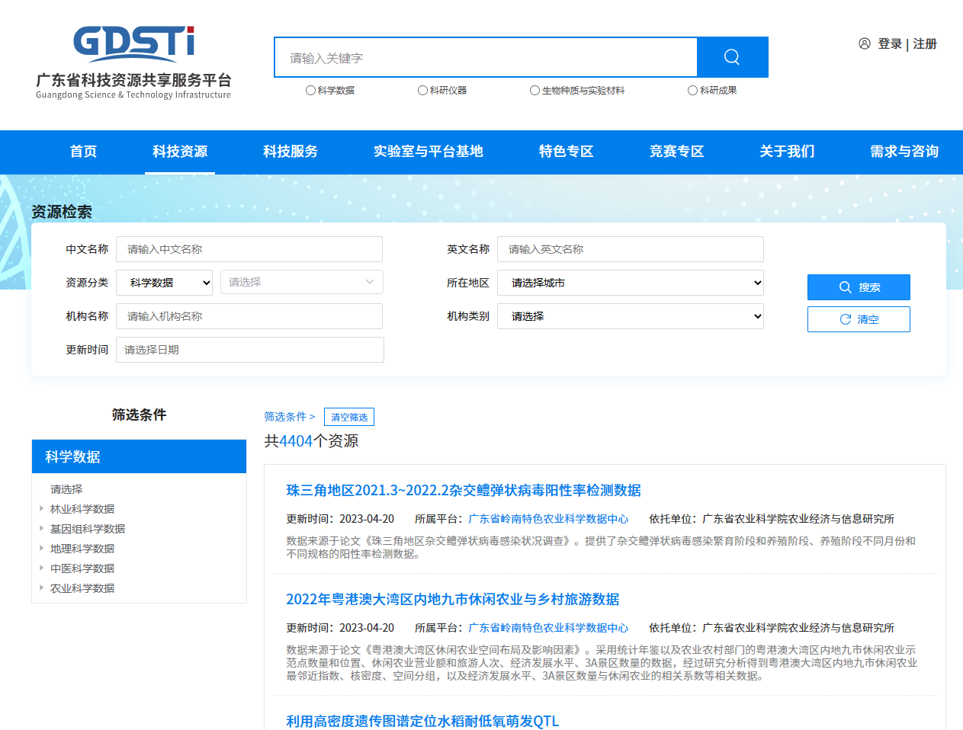Open the 科技服务 navigation tab
This screenshot has height=730, width=963.
click(x=291, y=152)
